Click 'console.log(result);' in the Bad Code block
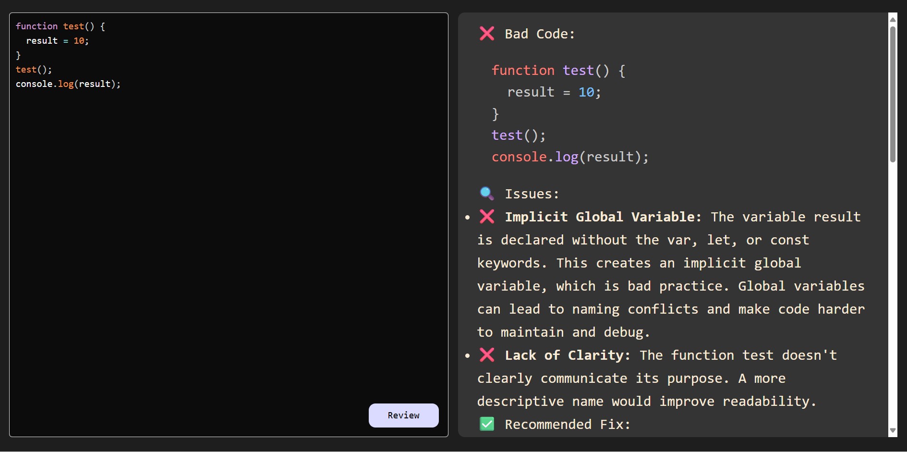 570,157
